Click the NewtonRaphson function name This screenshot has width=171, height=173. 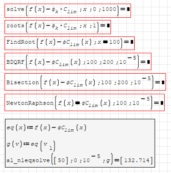(30, 103)
